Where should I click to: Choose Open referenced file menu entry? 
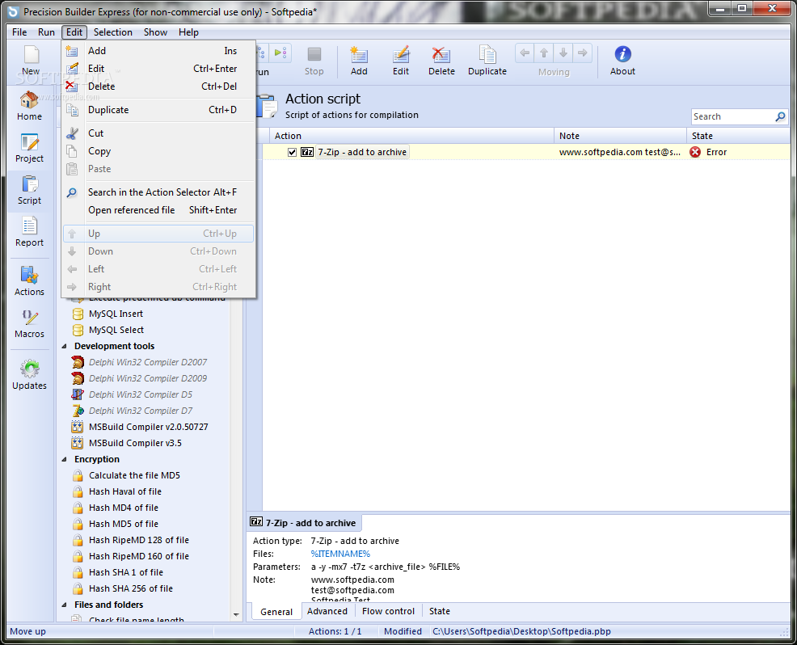[x=158, y=210]
